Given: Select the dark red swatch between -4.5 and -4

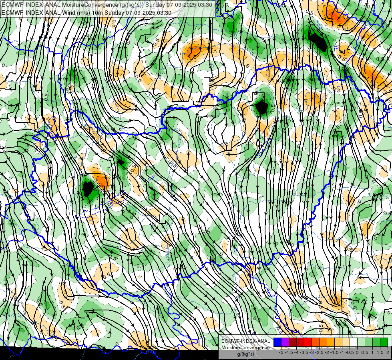Looking at the screenshot, I should point(293,342).
